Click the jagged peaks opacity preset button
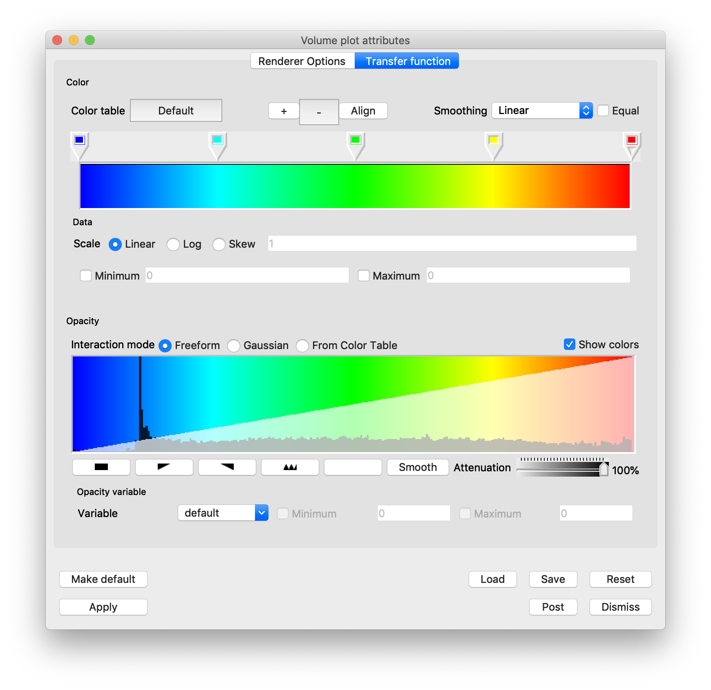 290,467
